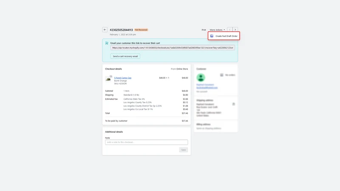Click the Print action
The height and width of the screenshot is (191, 340).
(204, 30)
